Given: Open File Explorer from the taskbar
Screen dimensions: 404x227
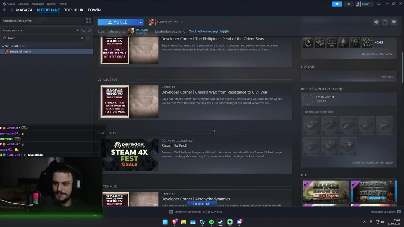Looking at the screenshot, I should click(184, 222).
